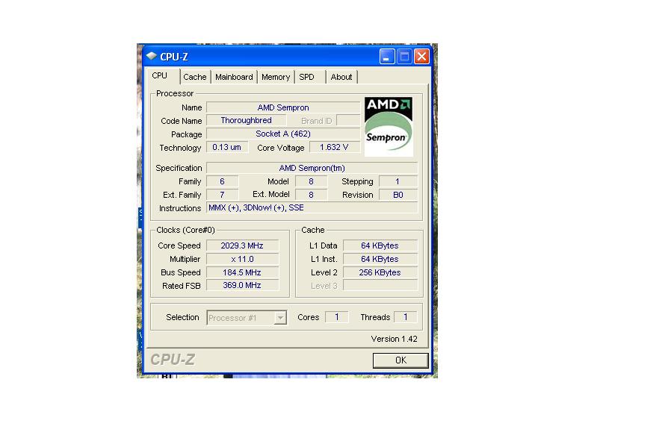
Task: Click the Bus Speed value 184.5 MHz
Action: pos(242,272)
